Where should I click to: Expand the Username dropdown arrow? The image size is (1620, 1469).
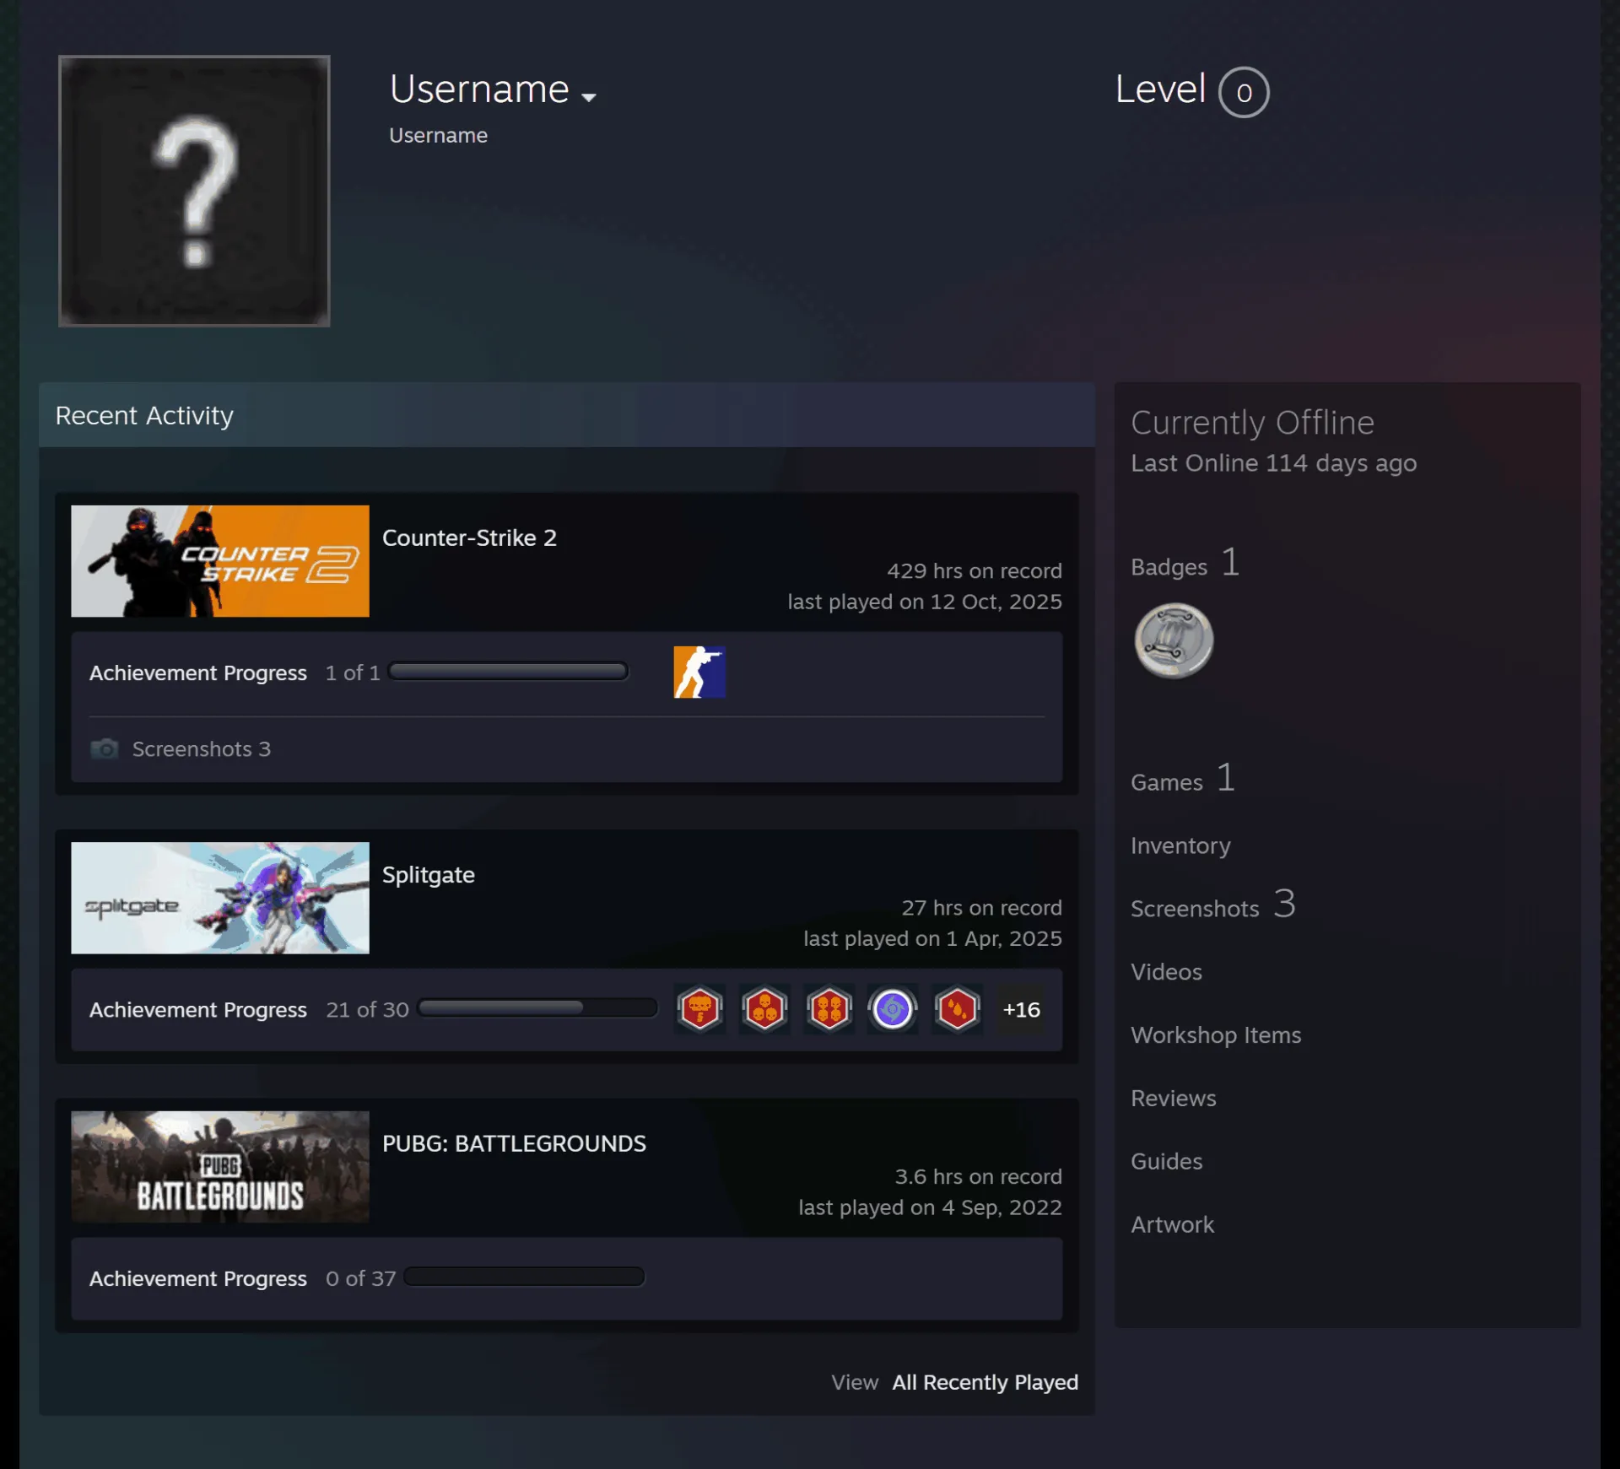pyautogui.click(x=589, y=97)
